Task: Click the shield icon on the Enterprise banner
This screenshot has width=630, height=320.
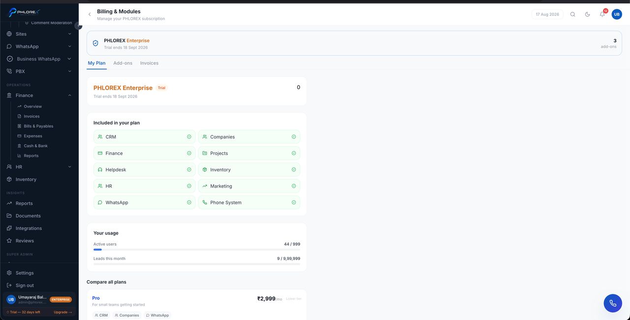Action: 95,43
